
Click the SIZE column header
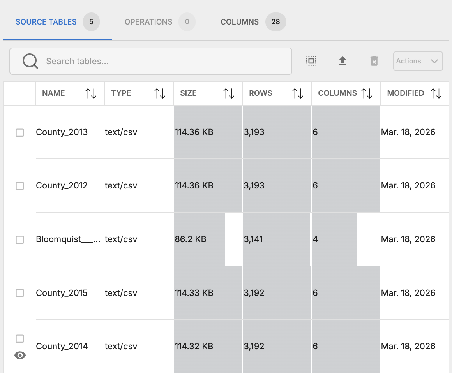coord(208,93)
